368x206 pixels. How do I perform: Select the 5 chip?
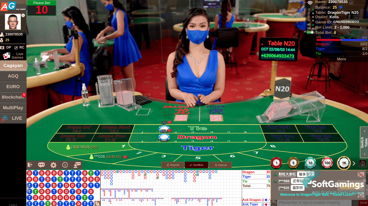293,163
